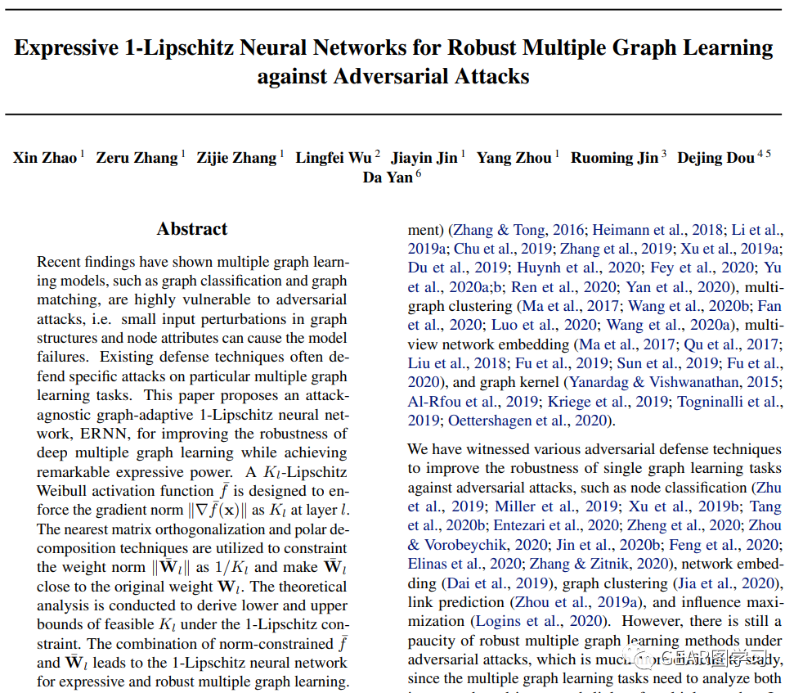
Task: Click the paper title text
Action: coord(393,62)
